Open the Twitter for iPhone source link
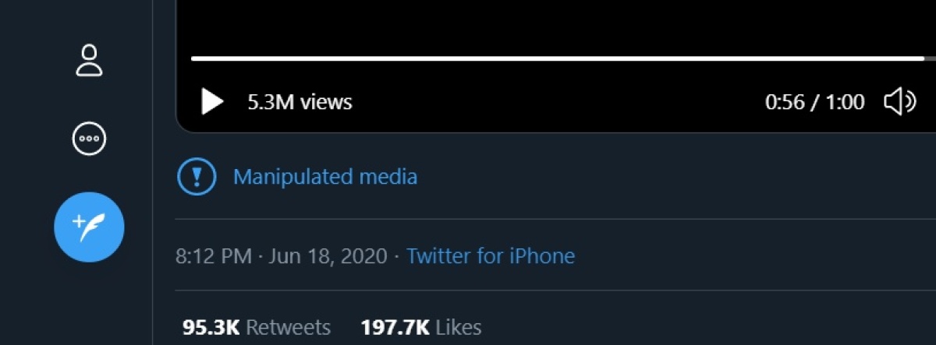This screenshot has width=936, height=345. [491, 255]
